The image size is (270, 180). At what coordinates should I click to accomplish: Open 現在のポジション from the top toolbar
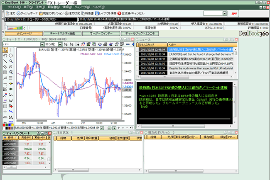click(52, 13)
